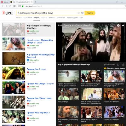The height and width of the screenshot is (126, 126).
Task: Click thumbnail for Пророк Иса 2 серия
Action: point(14,88)
